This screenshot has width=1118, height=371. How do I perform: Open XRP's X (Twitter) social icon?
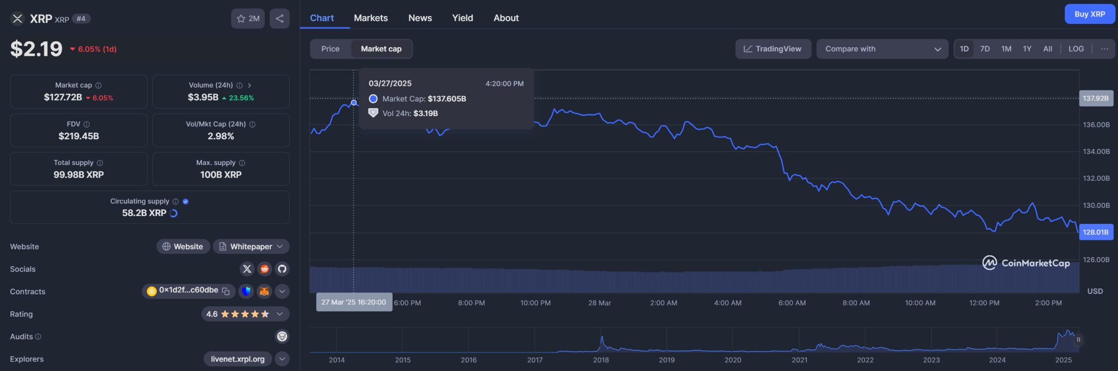tap(247, 269)
